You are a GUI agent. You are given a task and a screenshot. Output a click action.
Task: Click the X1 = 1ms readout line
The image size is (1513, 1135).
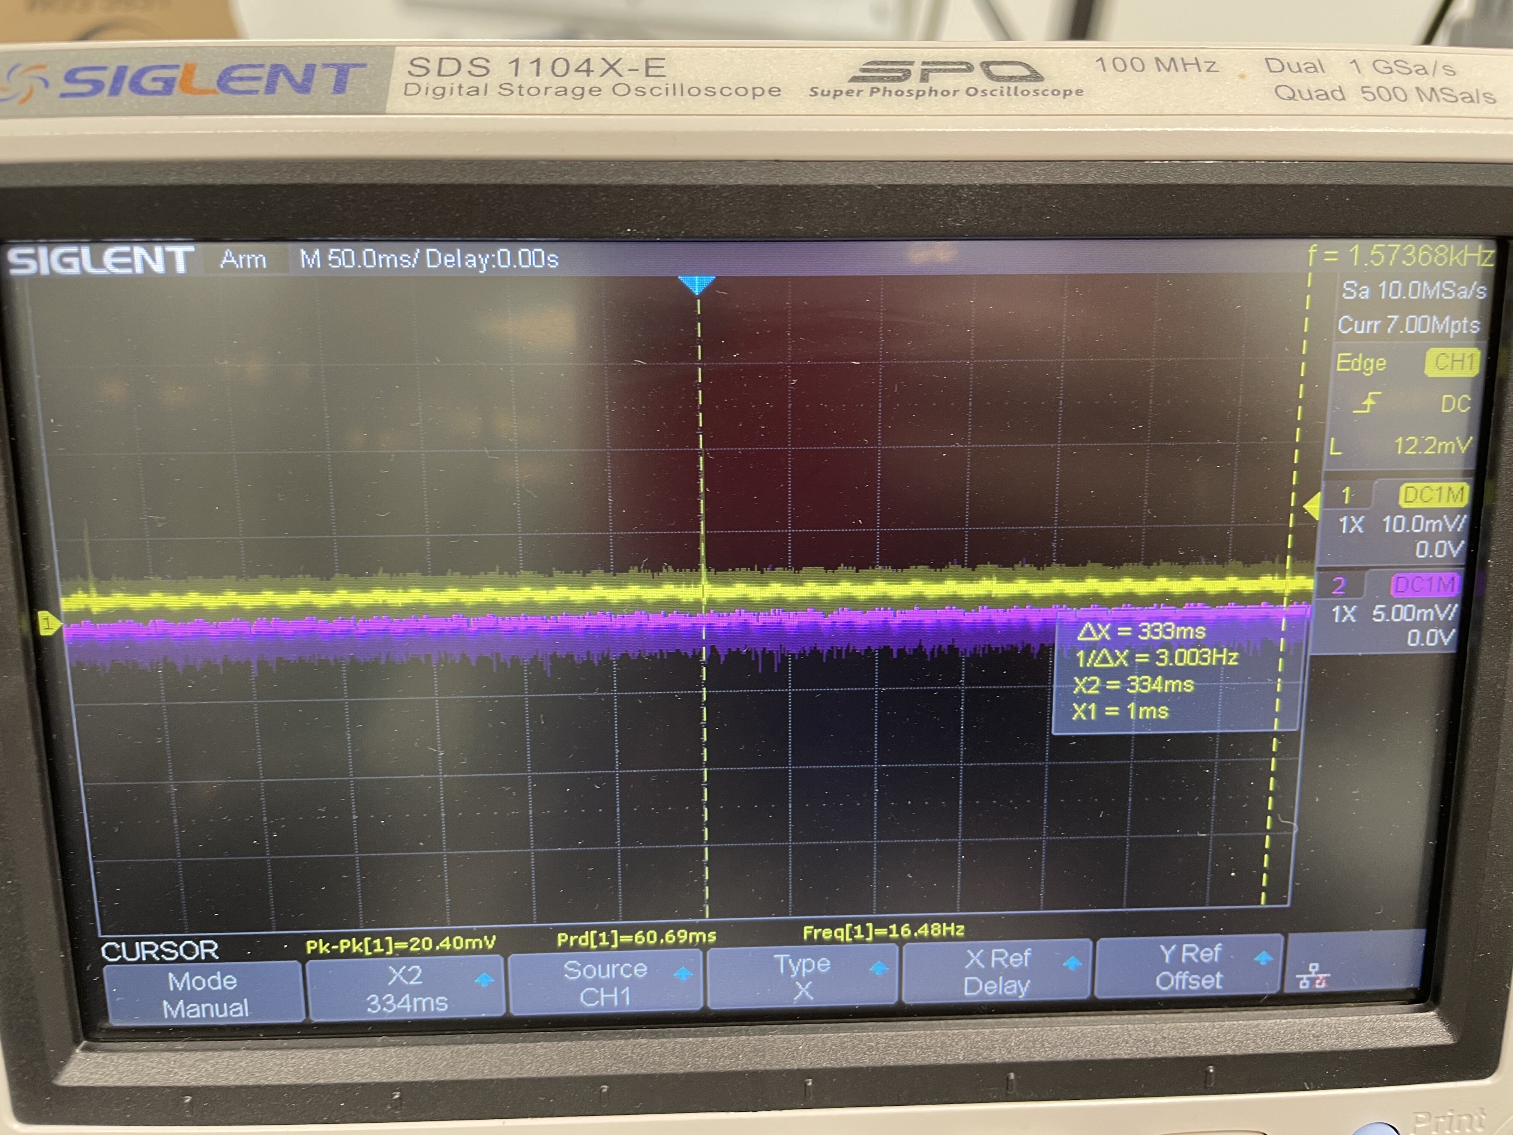1120,712
